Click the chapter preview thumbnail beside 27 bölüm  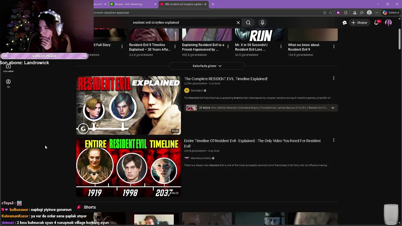click(191, 108)
